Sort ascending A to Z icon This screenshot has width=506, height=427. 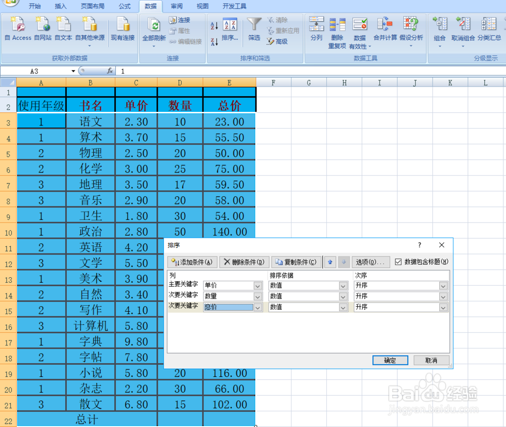click(x=214, y=25)
